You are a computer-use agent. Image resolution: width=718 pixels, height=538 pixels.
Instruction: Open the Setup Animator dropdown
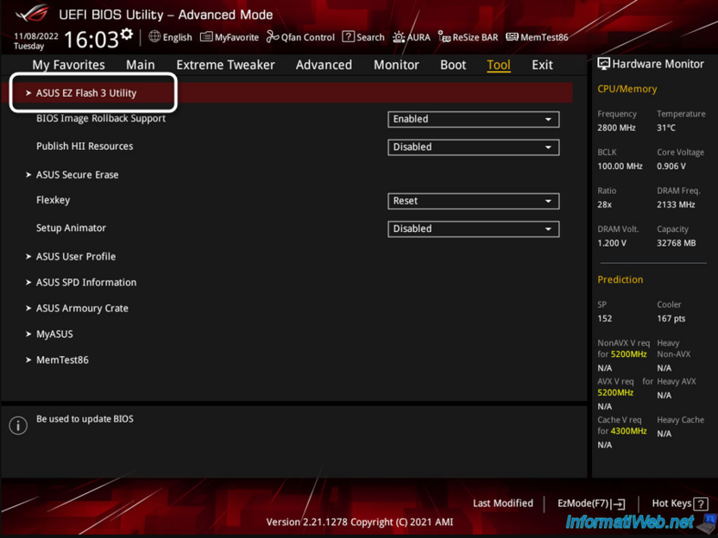tap(473, 228)
